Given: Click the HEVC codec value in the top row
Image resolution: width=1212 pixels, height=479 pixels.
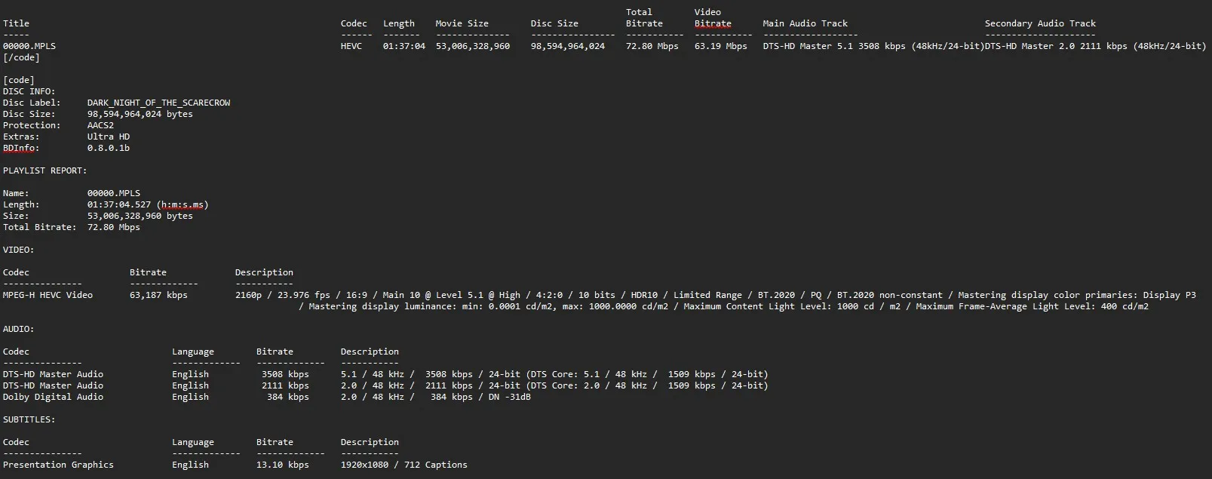Looking at the screenshot, I should (x=351, y=46).
